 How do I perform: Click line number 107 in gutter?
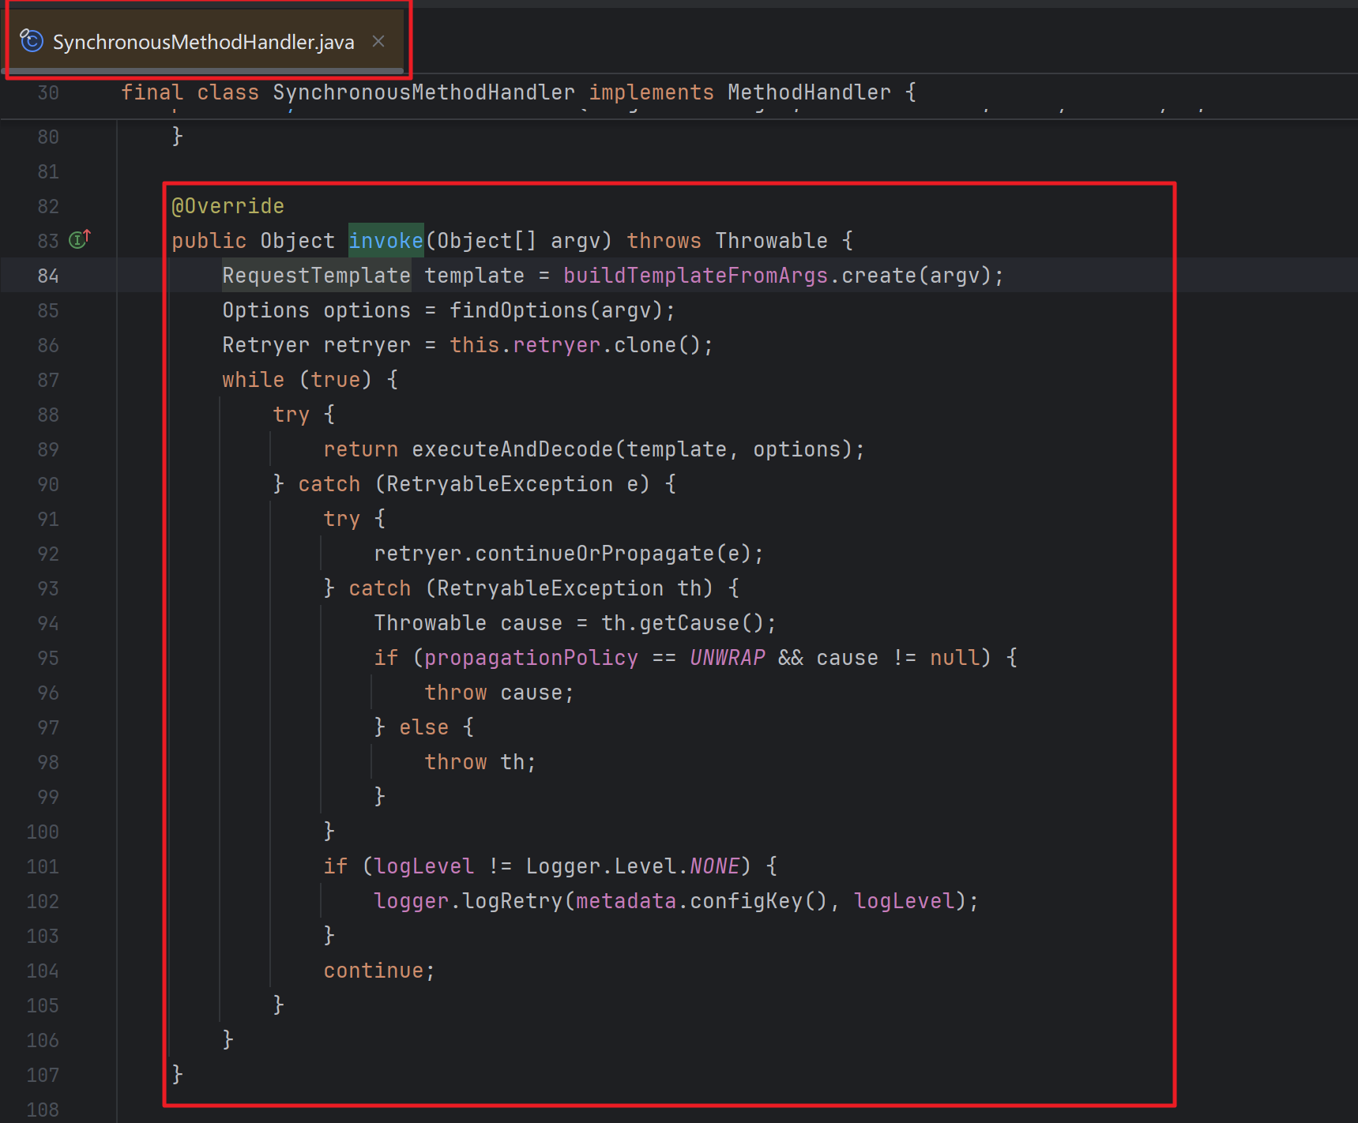[43, 1075]
